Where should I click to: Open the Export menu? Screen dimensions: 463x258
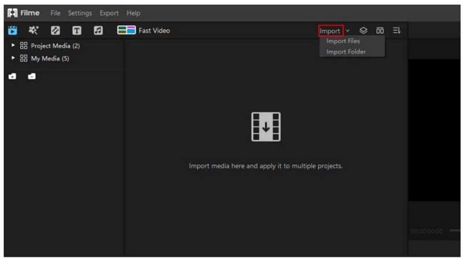[x=109, y=13]
